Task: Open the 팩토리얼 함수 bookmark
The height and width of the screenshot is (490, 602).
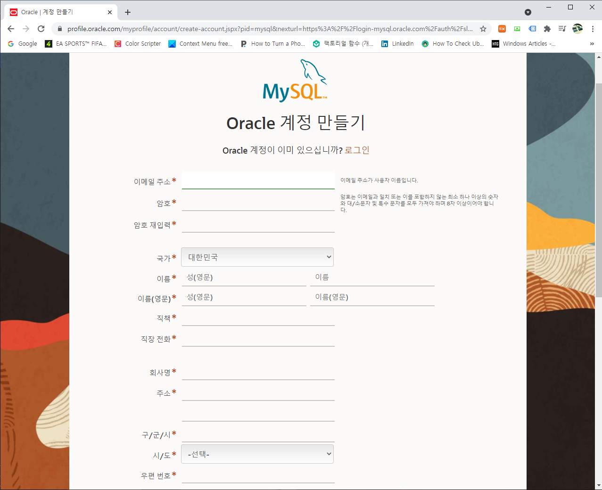Action: point(343,44)
